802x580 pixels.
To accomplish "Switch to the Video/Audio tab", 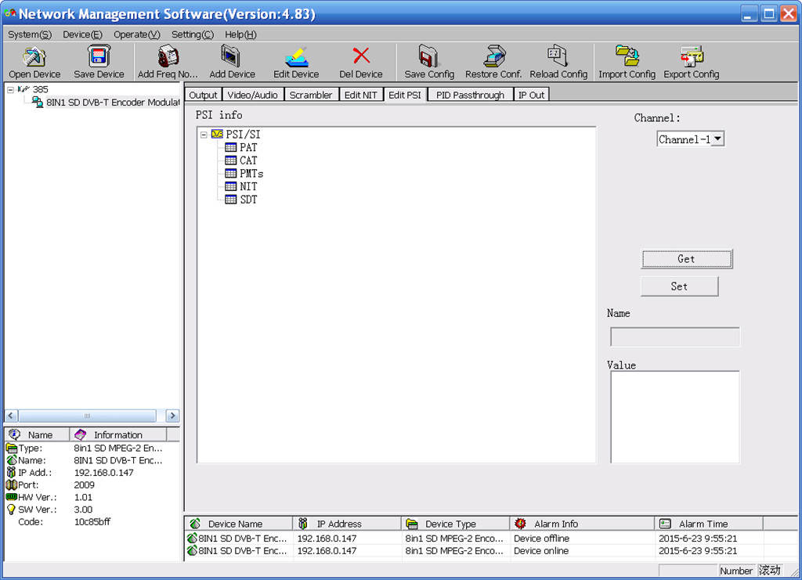I will pyautogui.click(x=252, y=95).
